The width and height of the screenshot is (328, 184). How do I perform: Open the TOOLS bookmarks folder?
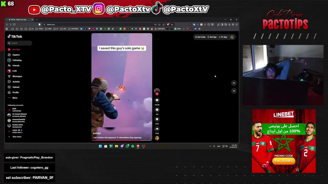pos(40,29)
